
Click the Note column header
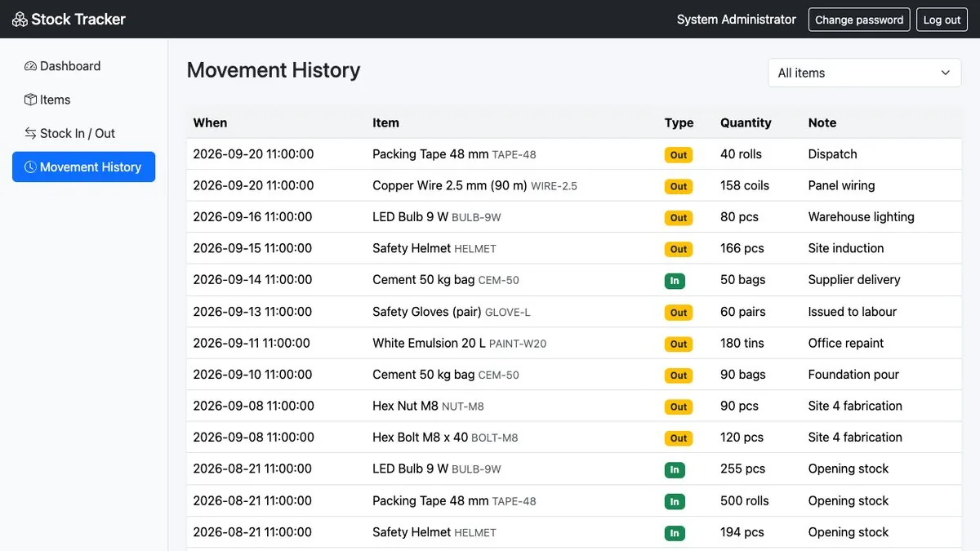click(822, 122)
